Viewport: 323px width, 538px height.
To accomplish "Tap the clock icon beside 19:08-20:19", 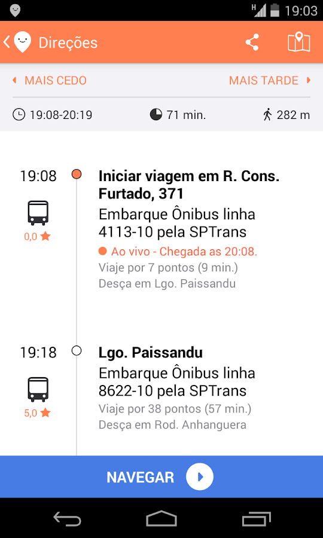I will pos(19,115).
